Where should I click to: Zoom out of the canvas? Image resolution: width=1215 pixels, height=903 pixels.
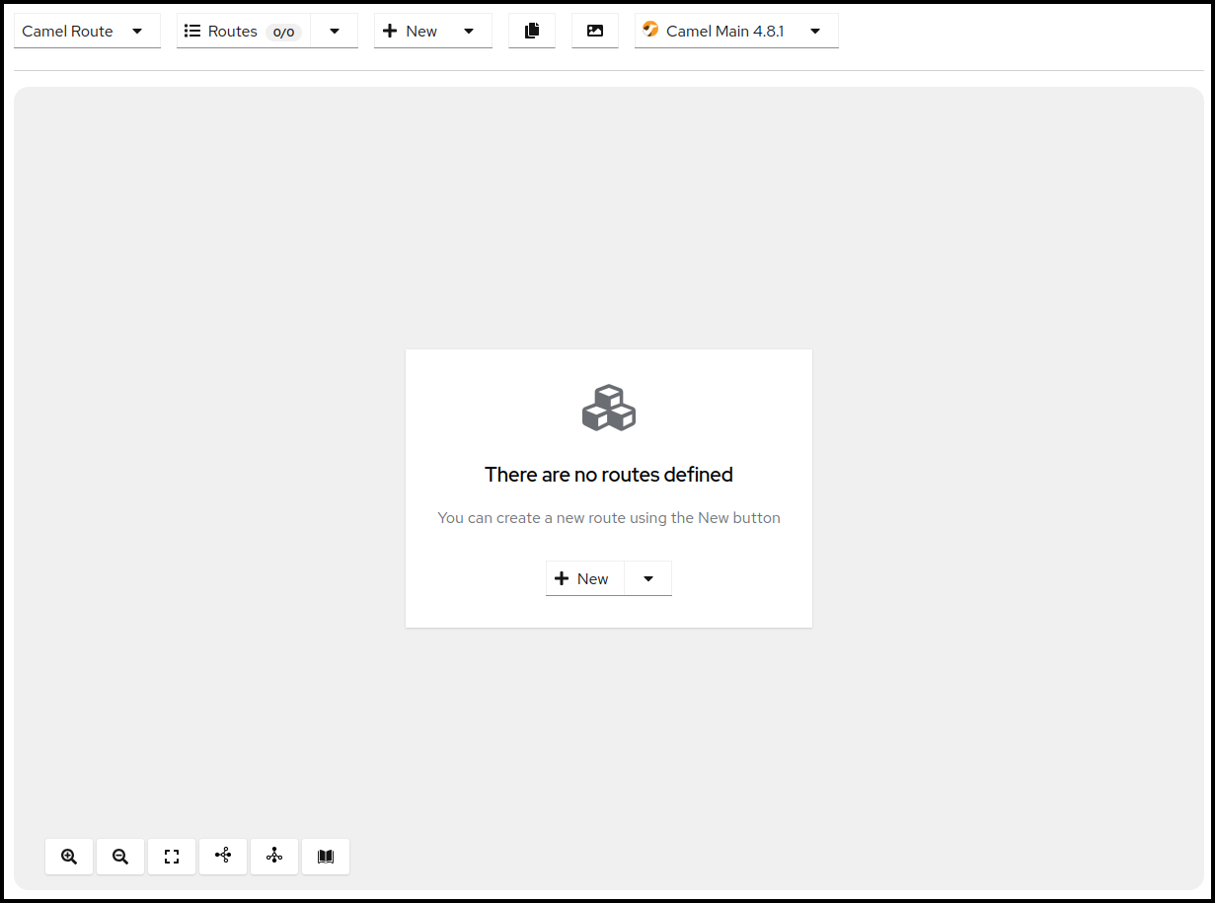(x=120, y=857)
